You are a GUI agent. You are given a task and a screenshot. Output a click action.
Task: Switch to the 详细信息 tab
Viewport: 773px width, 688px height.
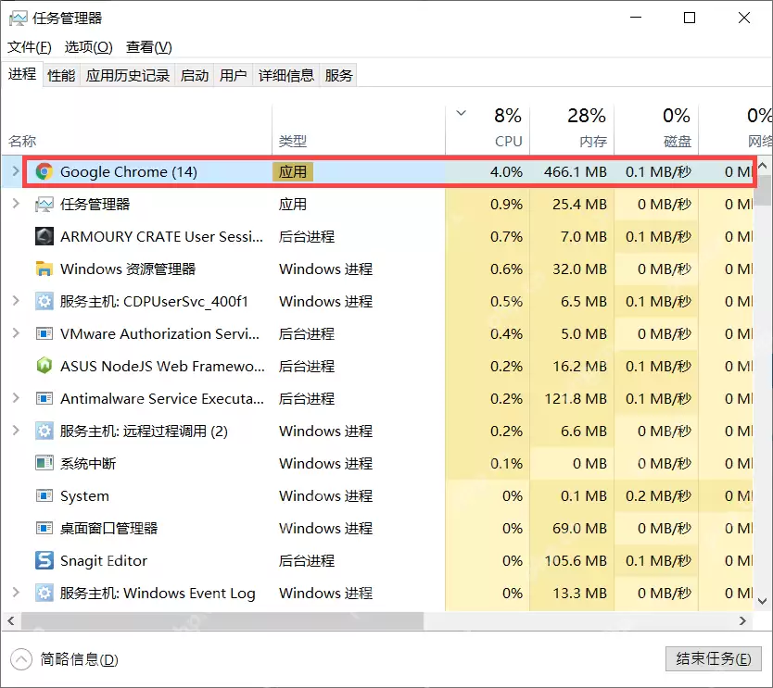point(285,75)
